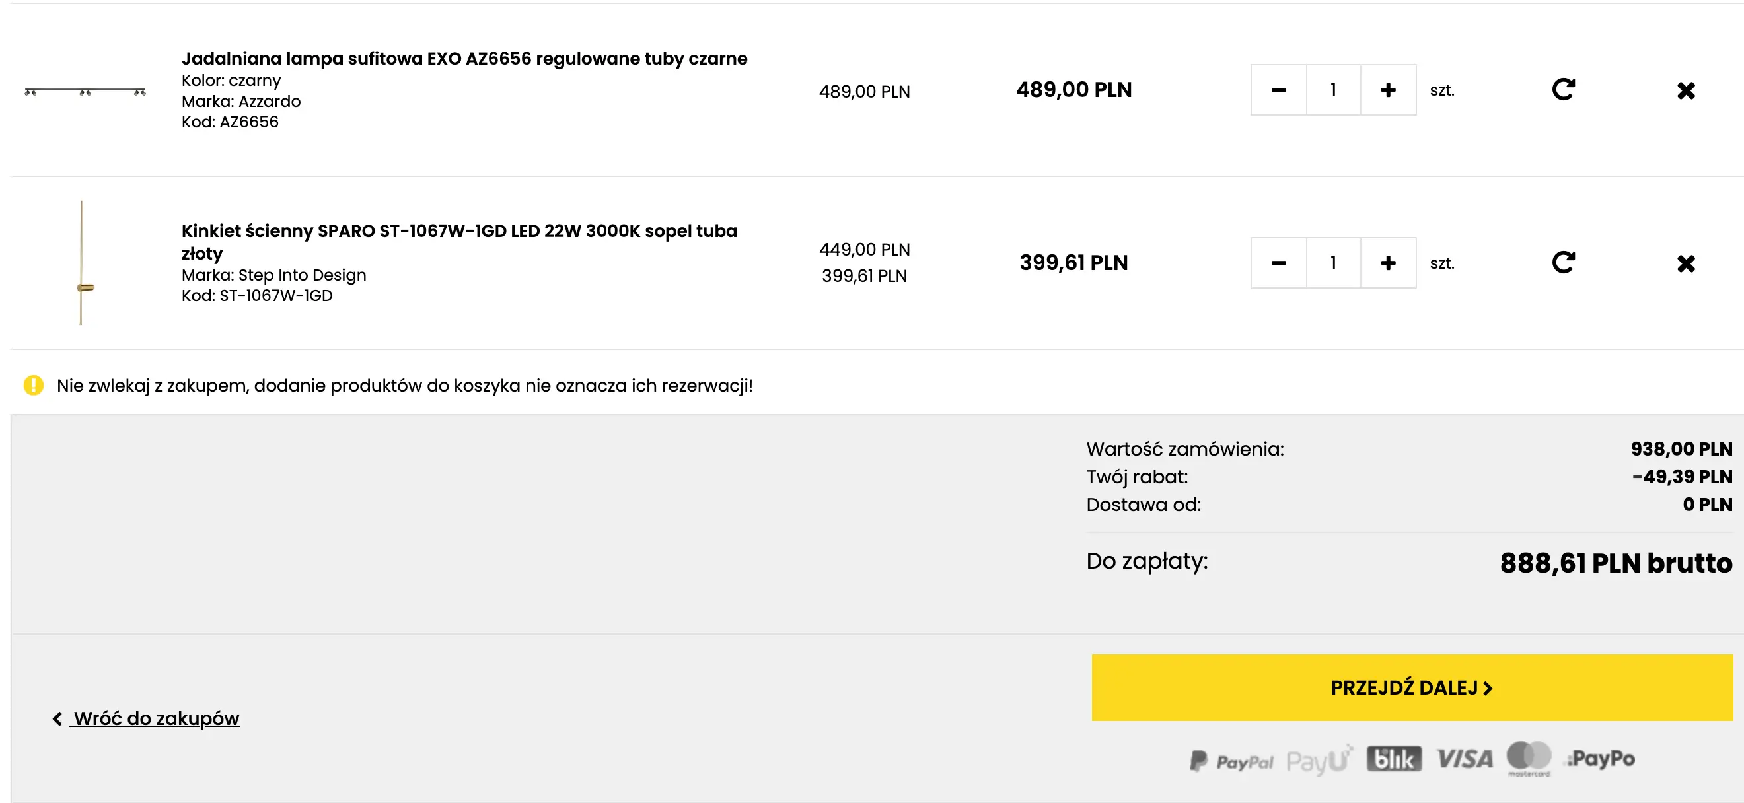Decrease quantity of EXO AZ6656 lamp
Image resolution: width=1744 pixels, height=803 pixels.
pos(1278,90)
